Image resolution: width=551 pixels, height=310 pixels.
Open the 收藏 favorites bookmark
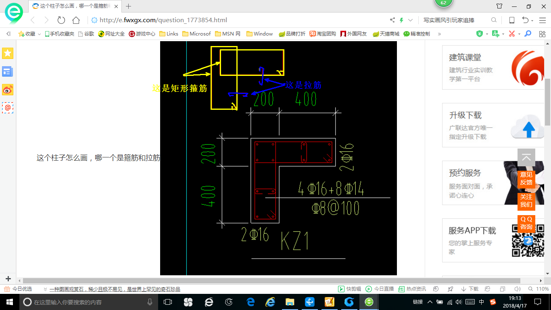point(29,34)
